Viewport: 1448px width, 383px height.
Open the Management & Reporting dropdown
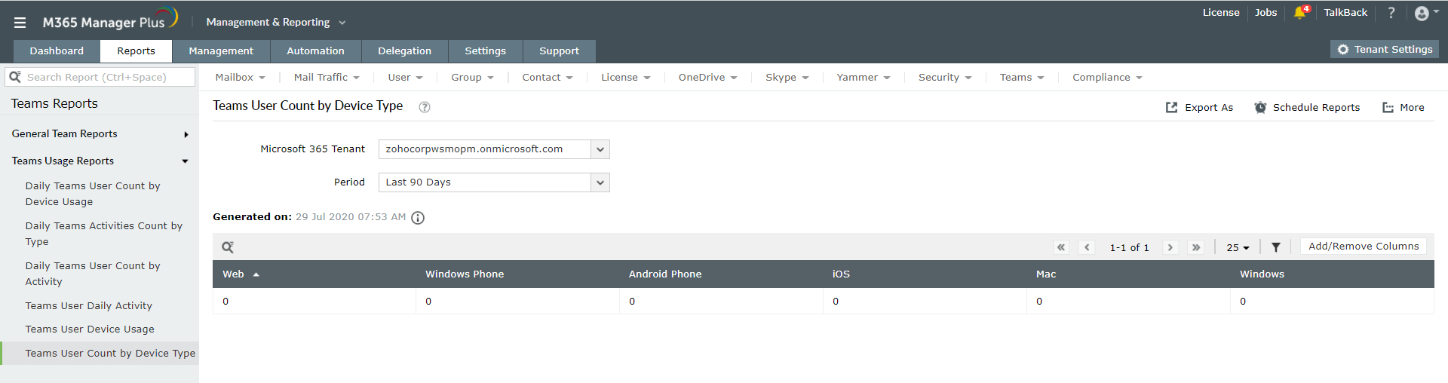coord(275,23)
